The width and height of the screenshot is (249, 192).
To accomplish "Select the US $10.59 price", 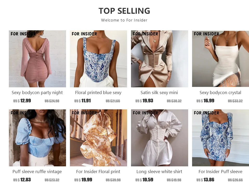I will pyautogui.click(x=144, y=180).
